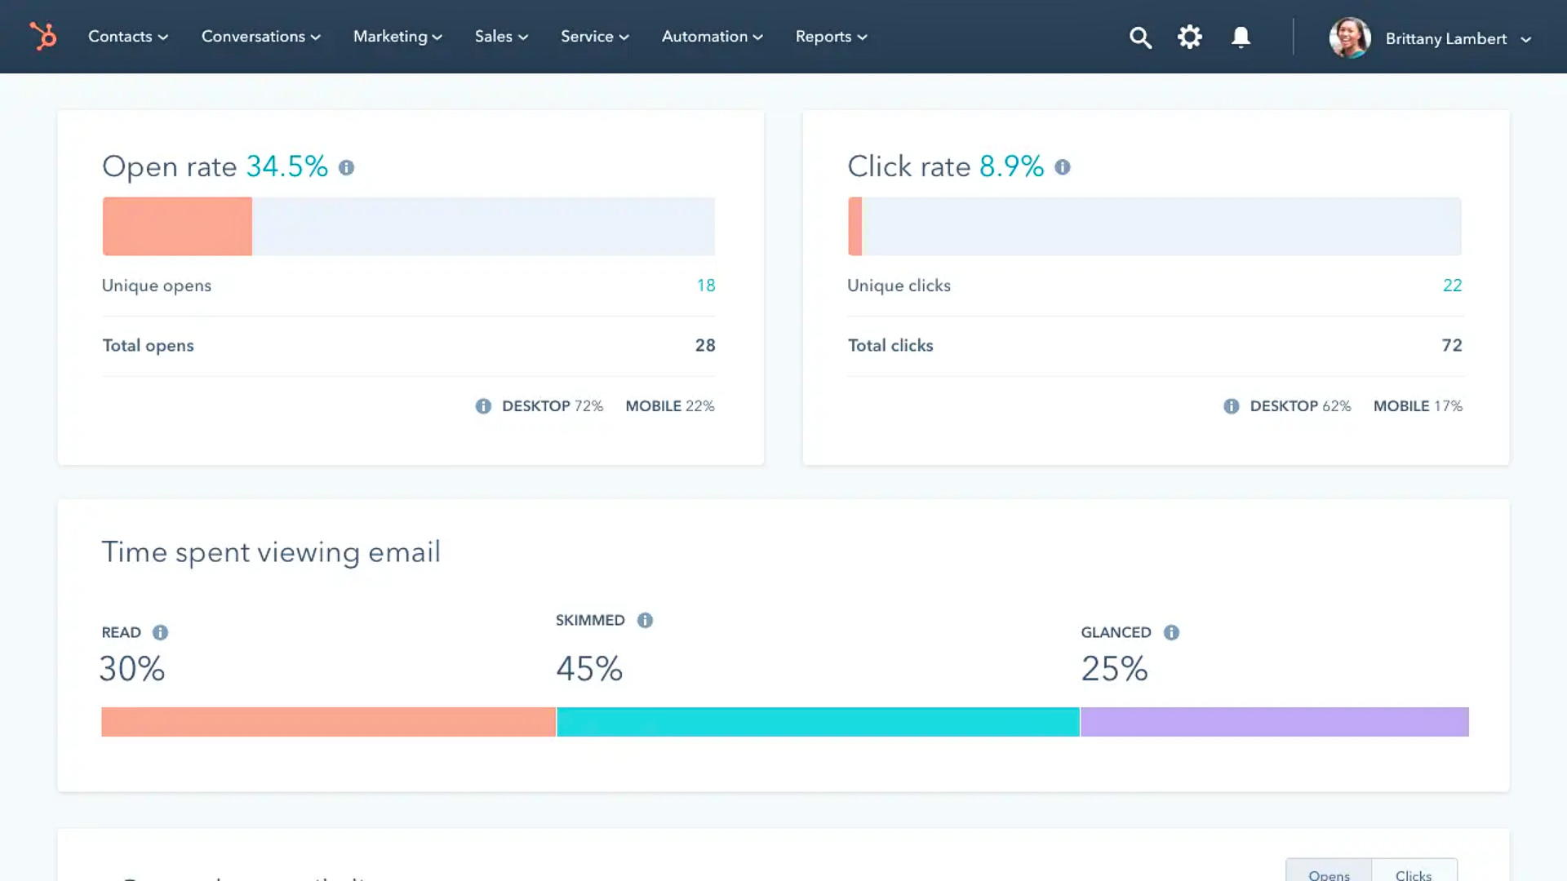This screenshot has height=881, width=1567.
Task: Open the search icon
Action: pos(1139,37)
